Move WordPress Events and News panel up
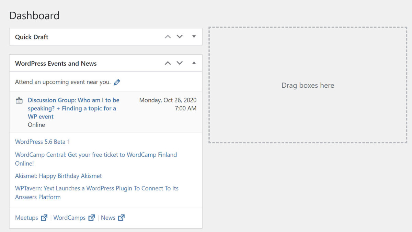The width and height of the screenshot is (412, 232). pos(168,63)
